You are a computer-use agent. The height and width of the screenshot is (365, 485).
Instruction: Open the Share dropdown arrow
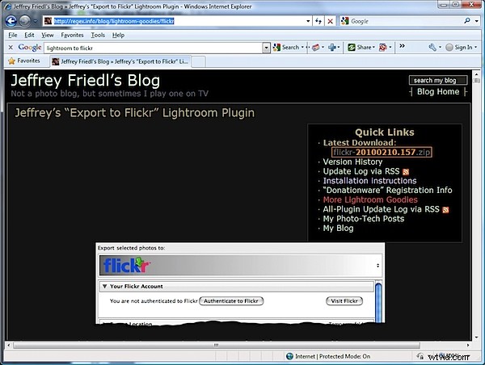[373, 48]
